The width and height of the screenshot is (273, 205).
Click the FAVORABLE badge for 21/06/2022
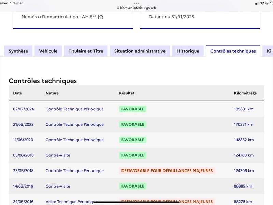click(x=133, y=124)
